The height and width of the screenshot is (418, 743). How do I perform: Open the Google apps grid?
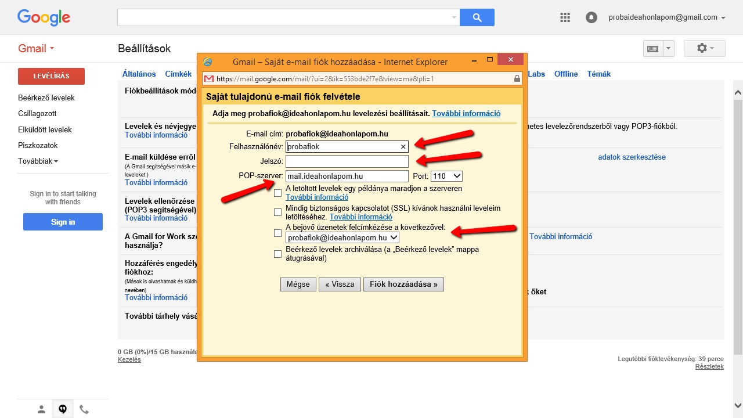[565, 17]
